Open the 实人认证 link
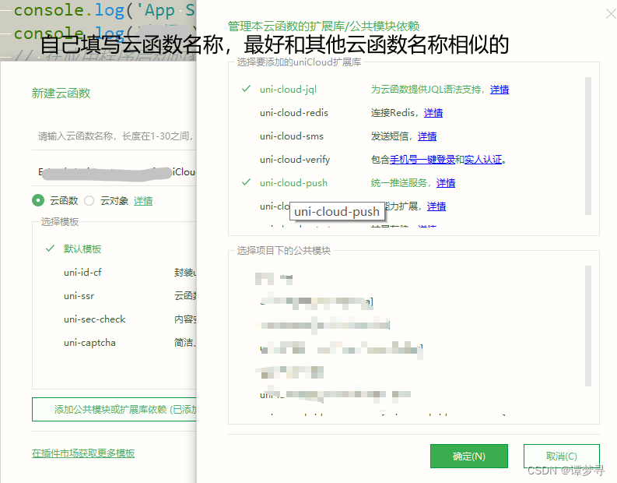The image size is (617, 483). pos(483,160)
